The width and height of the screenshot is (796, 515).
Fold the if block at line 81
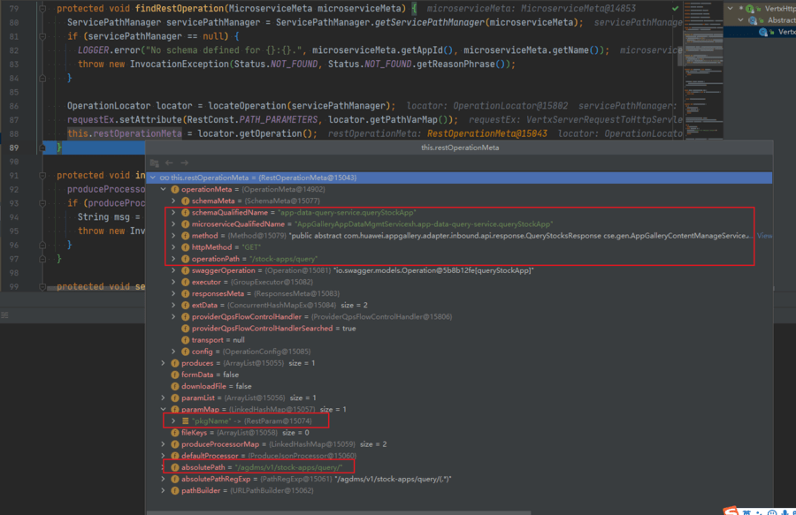43,36
